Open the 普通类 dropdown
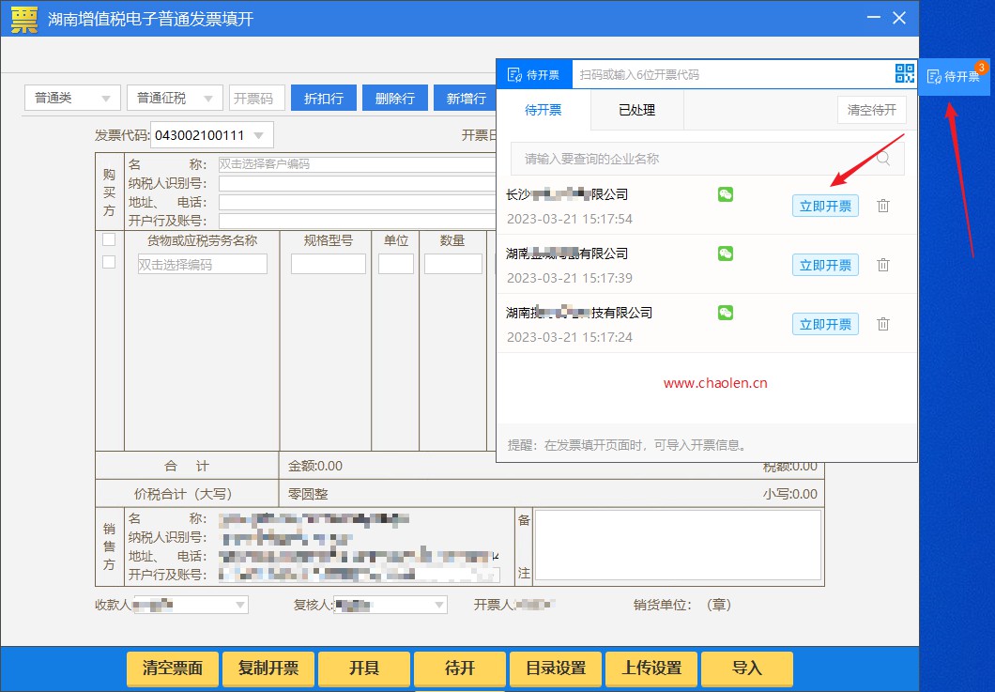Viewport: 995px width, 692px height. pyautogui.click(x=72, y=98)
